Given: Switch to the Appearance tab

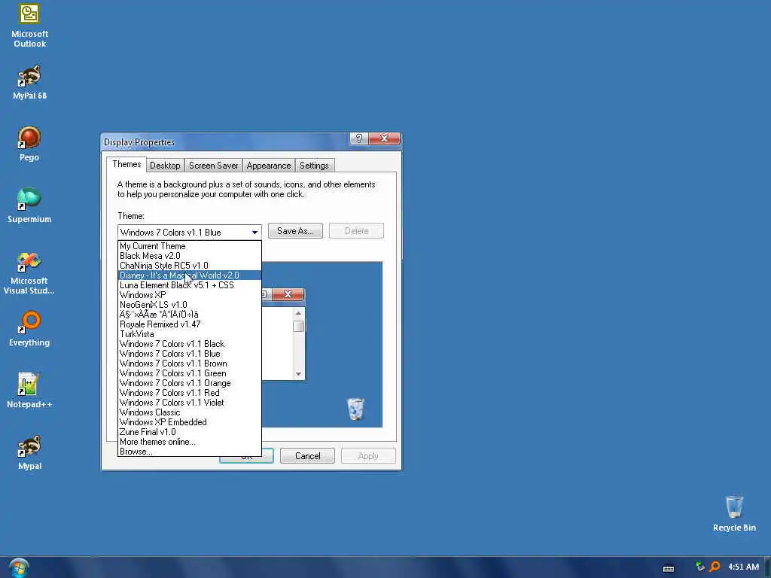Looking at the screenshot, I should pyautogui.click(x=269, y=166).
